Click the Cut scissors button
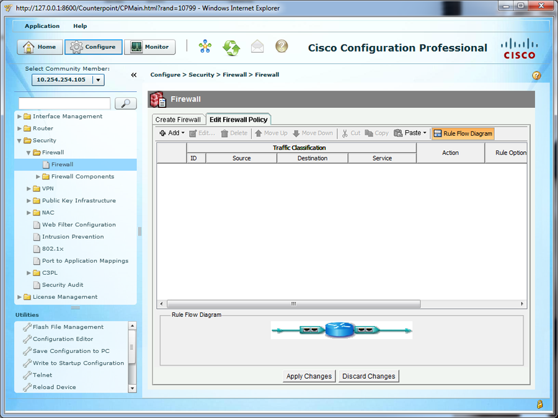The height and width of the screenshot is (418, 558). coord(352,133)
